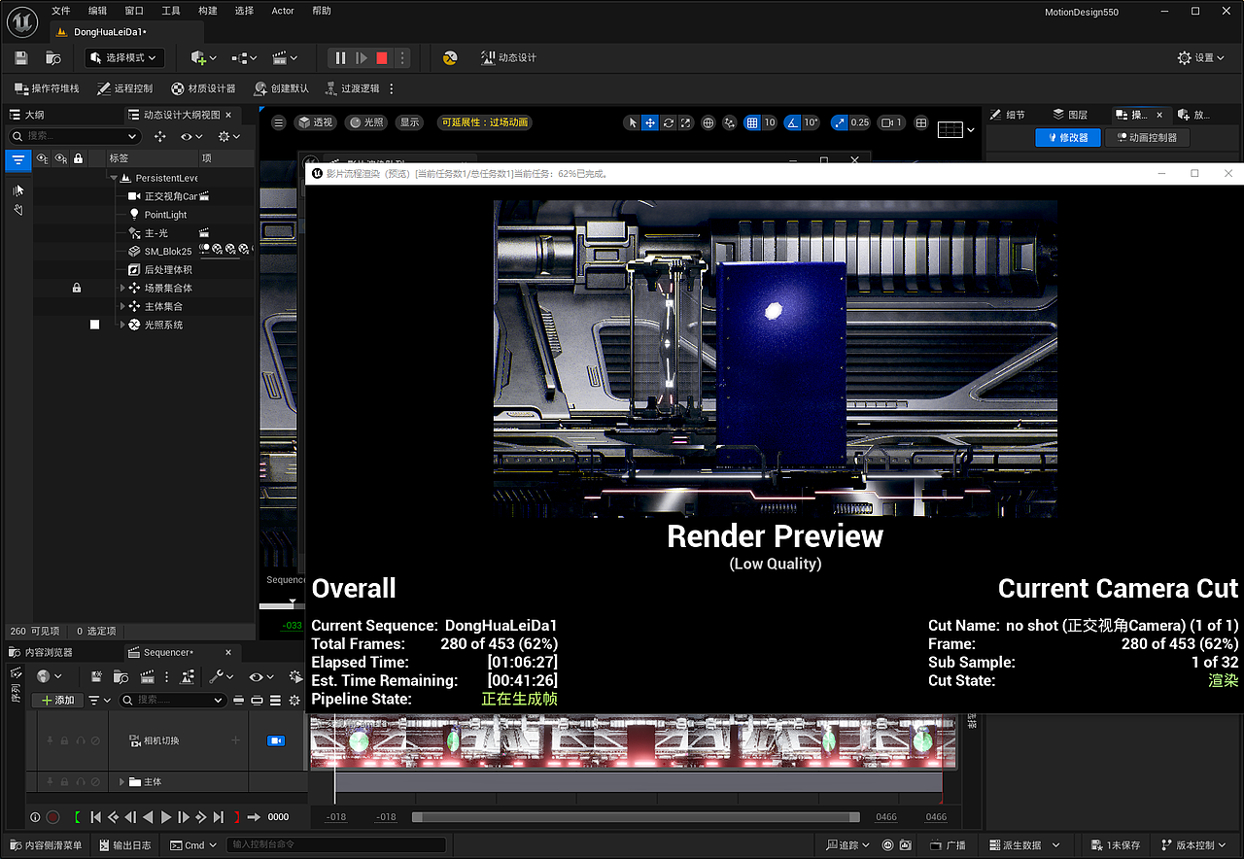Click the 创建默认 button
Viewport: 1244px width, 859px height.
(281, 88)
